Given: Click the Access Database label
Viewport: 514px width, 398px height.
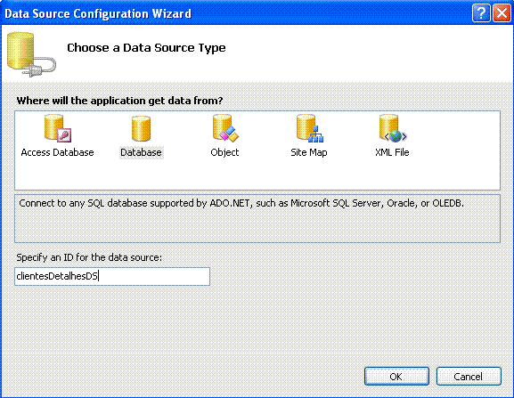Looking at the screenshot, I should 57,152.
